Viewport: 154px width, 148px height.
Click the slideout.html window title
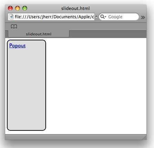75,8
